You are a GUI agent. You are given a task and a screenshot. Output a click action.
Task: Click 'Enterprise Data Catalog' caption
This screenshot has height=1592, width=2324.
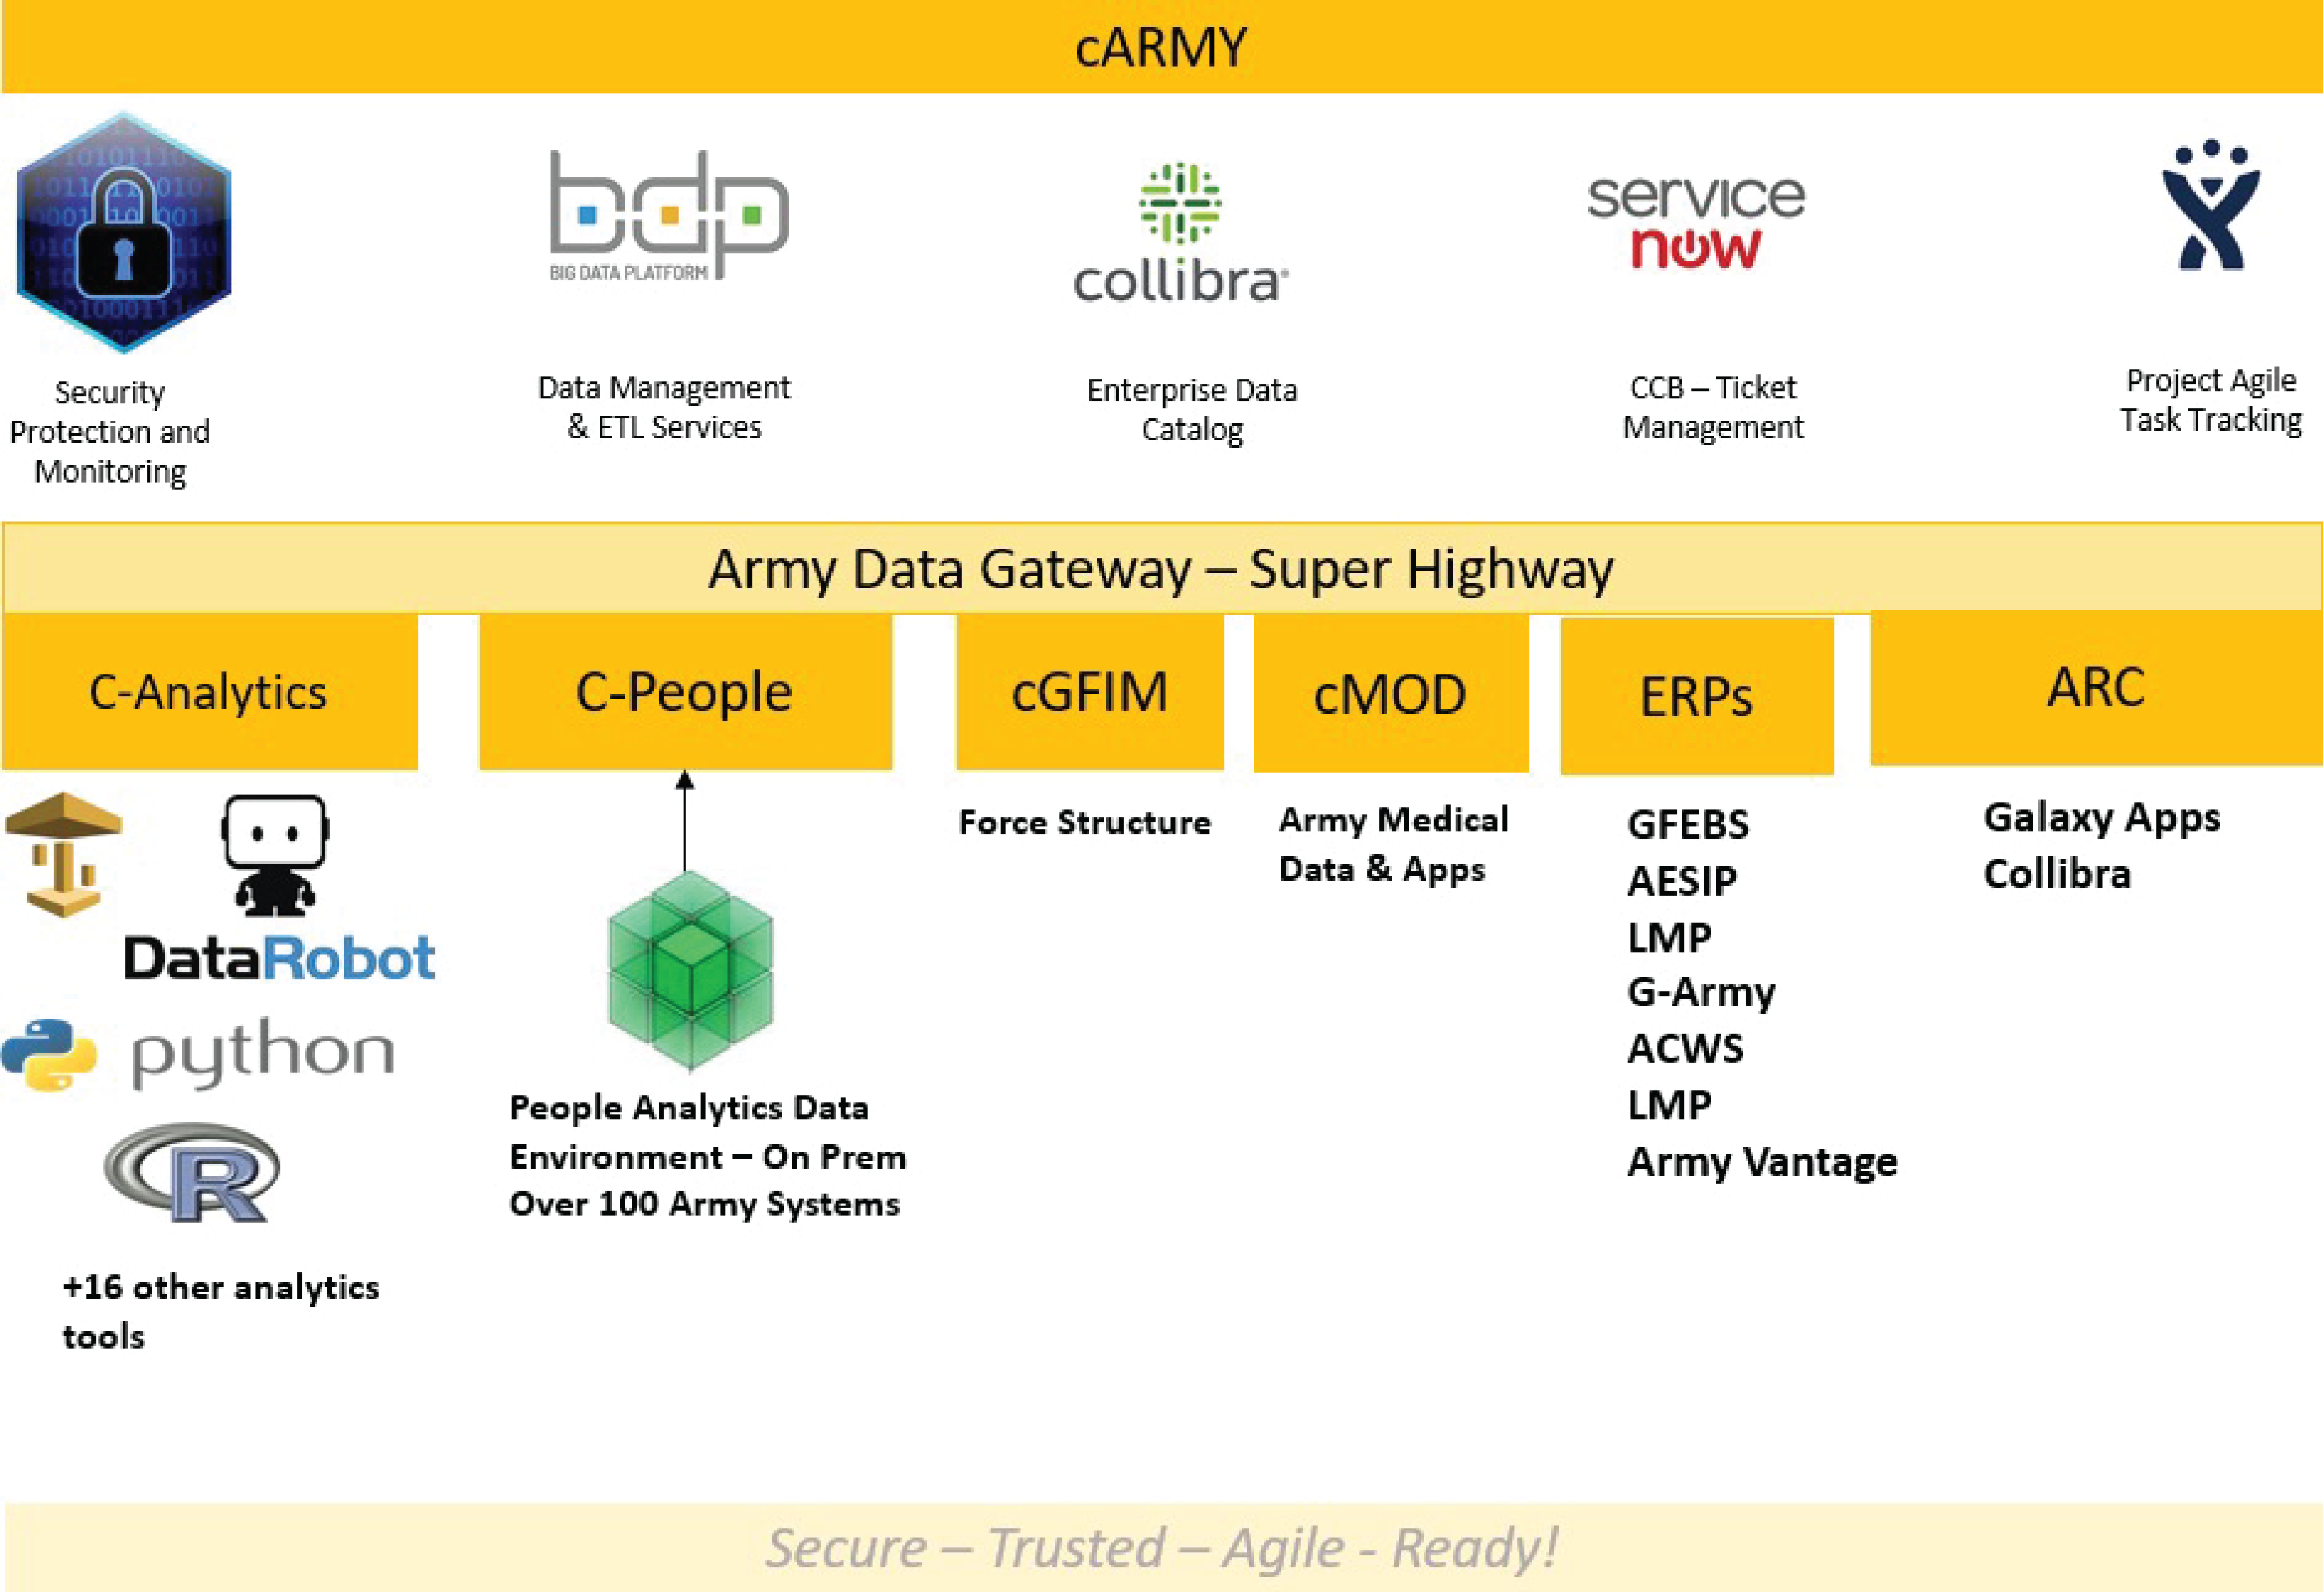click(x=1192, y=410)
